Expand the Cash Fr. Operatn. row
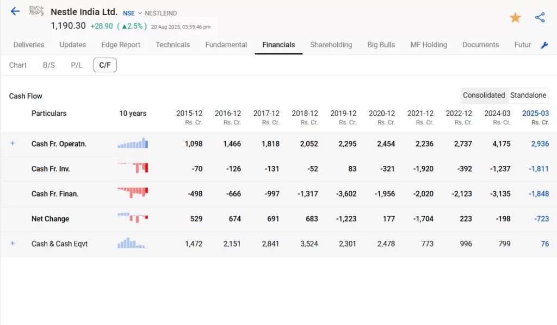This screenshot has height=325, width=557. pos(13,143)
